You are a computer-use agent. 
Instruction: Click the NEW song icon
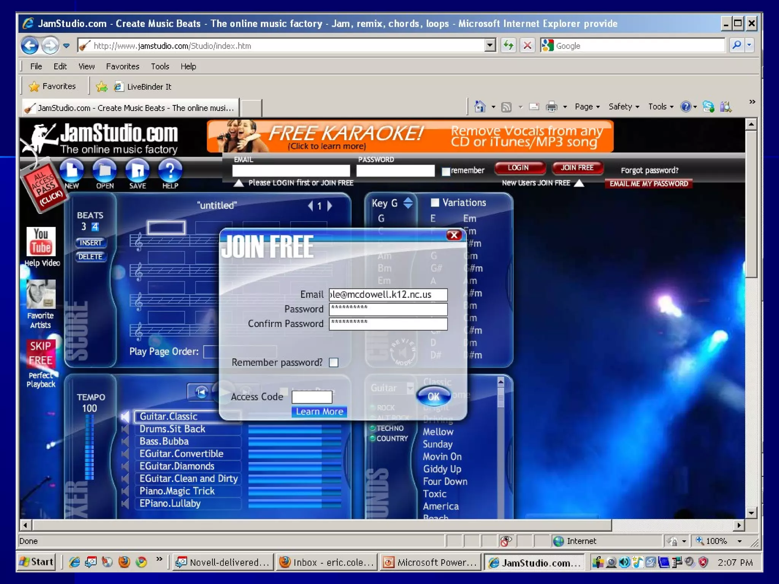click(x=72, y=171)
